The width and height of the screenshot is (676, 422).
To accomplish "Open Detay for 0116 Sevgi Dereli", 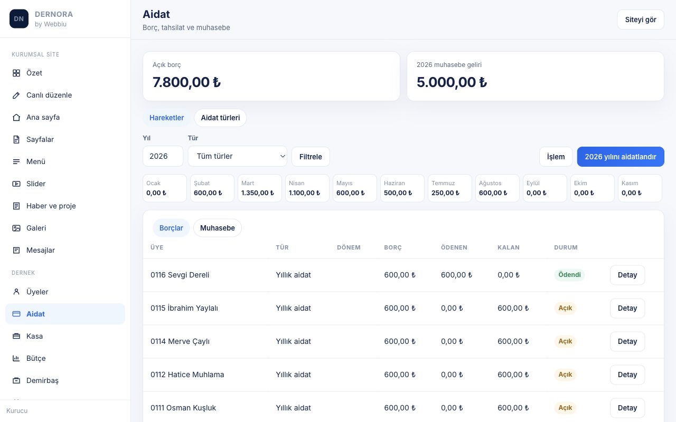I will 627,275.
